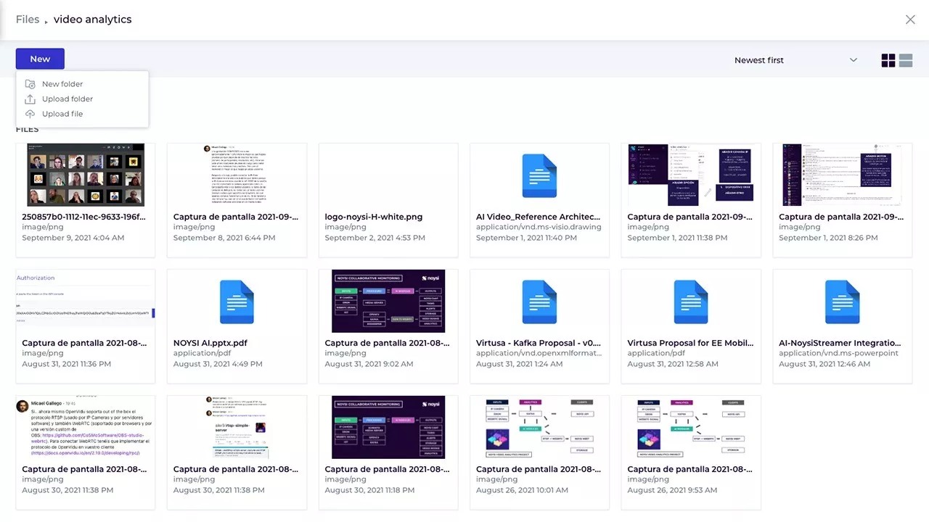Click the Upload folder icon
The width and height of the screenshot is (929, 522).
(x=30, y=99)
